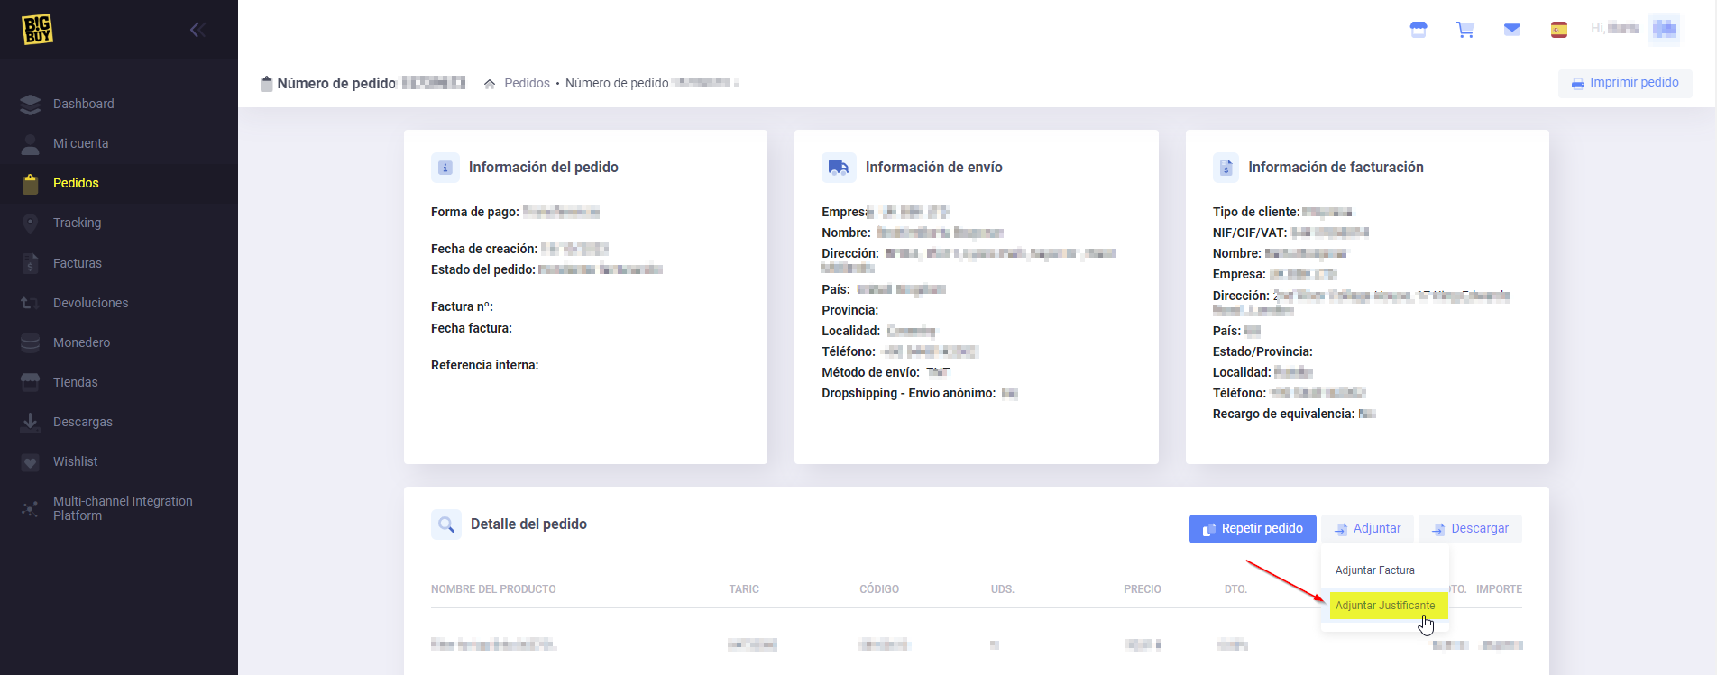Open the shopping cart icon
This screenshot has height=675, width=1717.
1465,30
